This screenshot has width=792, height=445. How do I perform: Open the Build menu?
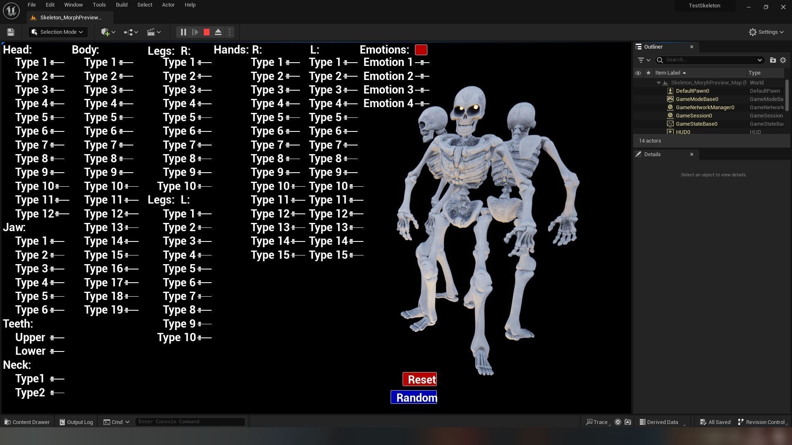point(121,5)
